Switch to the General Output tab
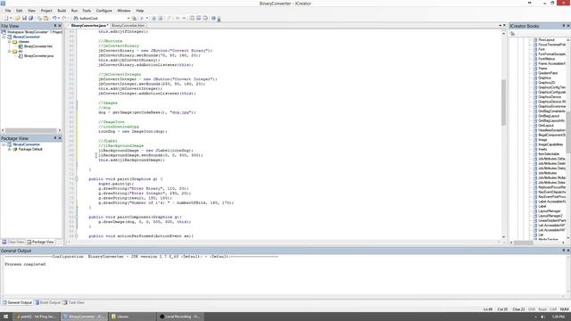 [x=17, y=302]
